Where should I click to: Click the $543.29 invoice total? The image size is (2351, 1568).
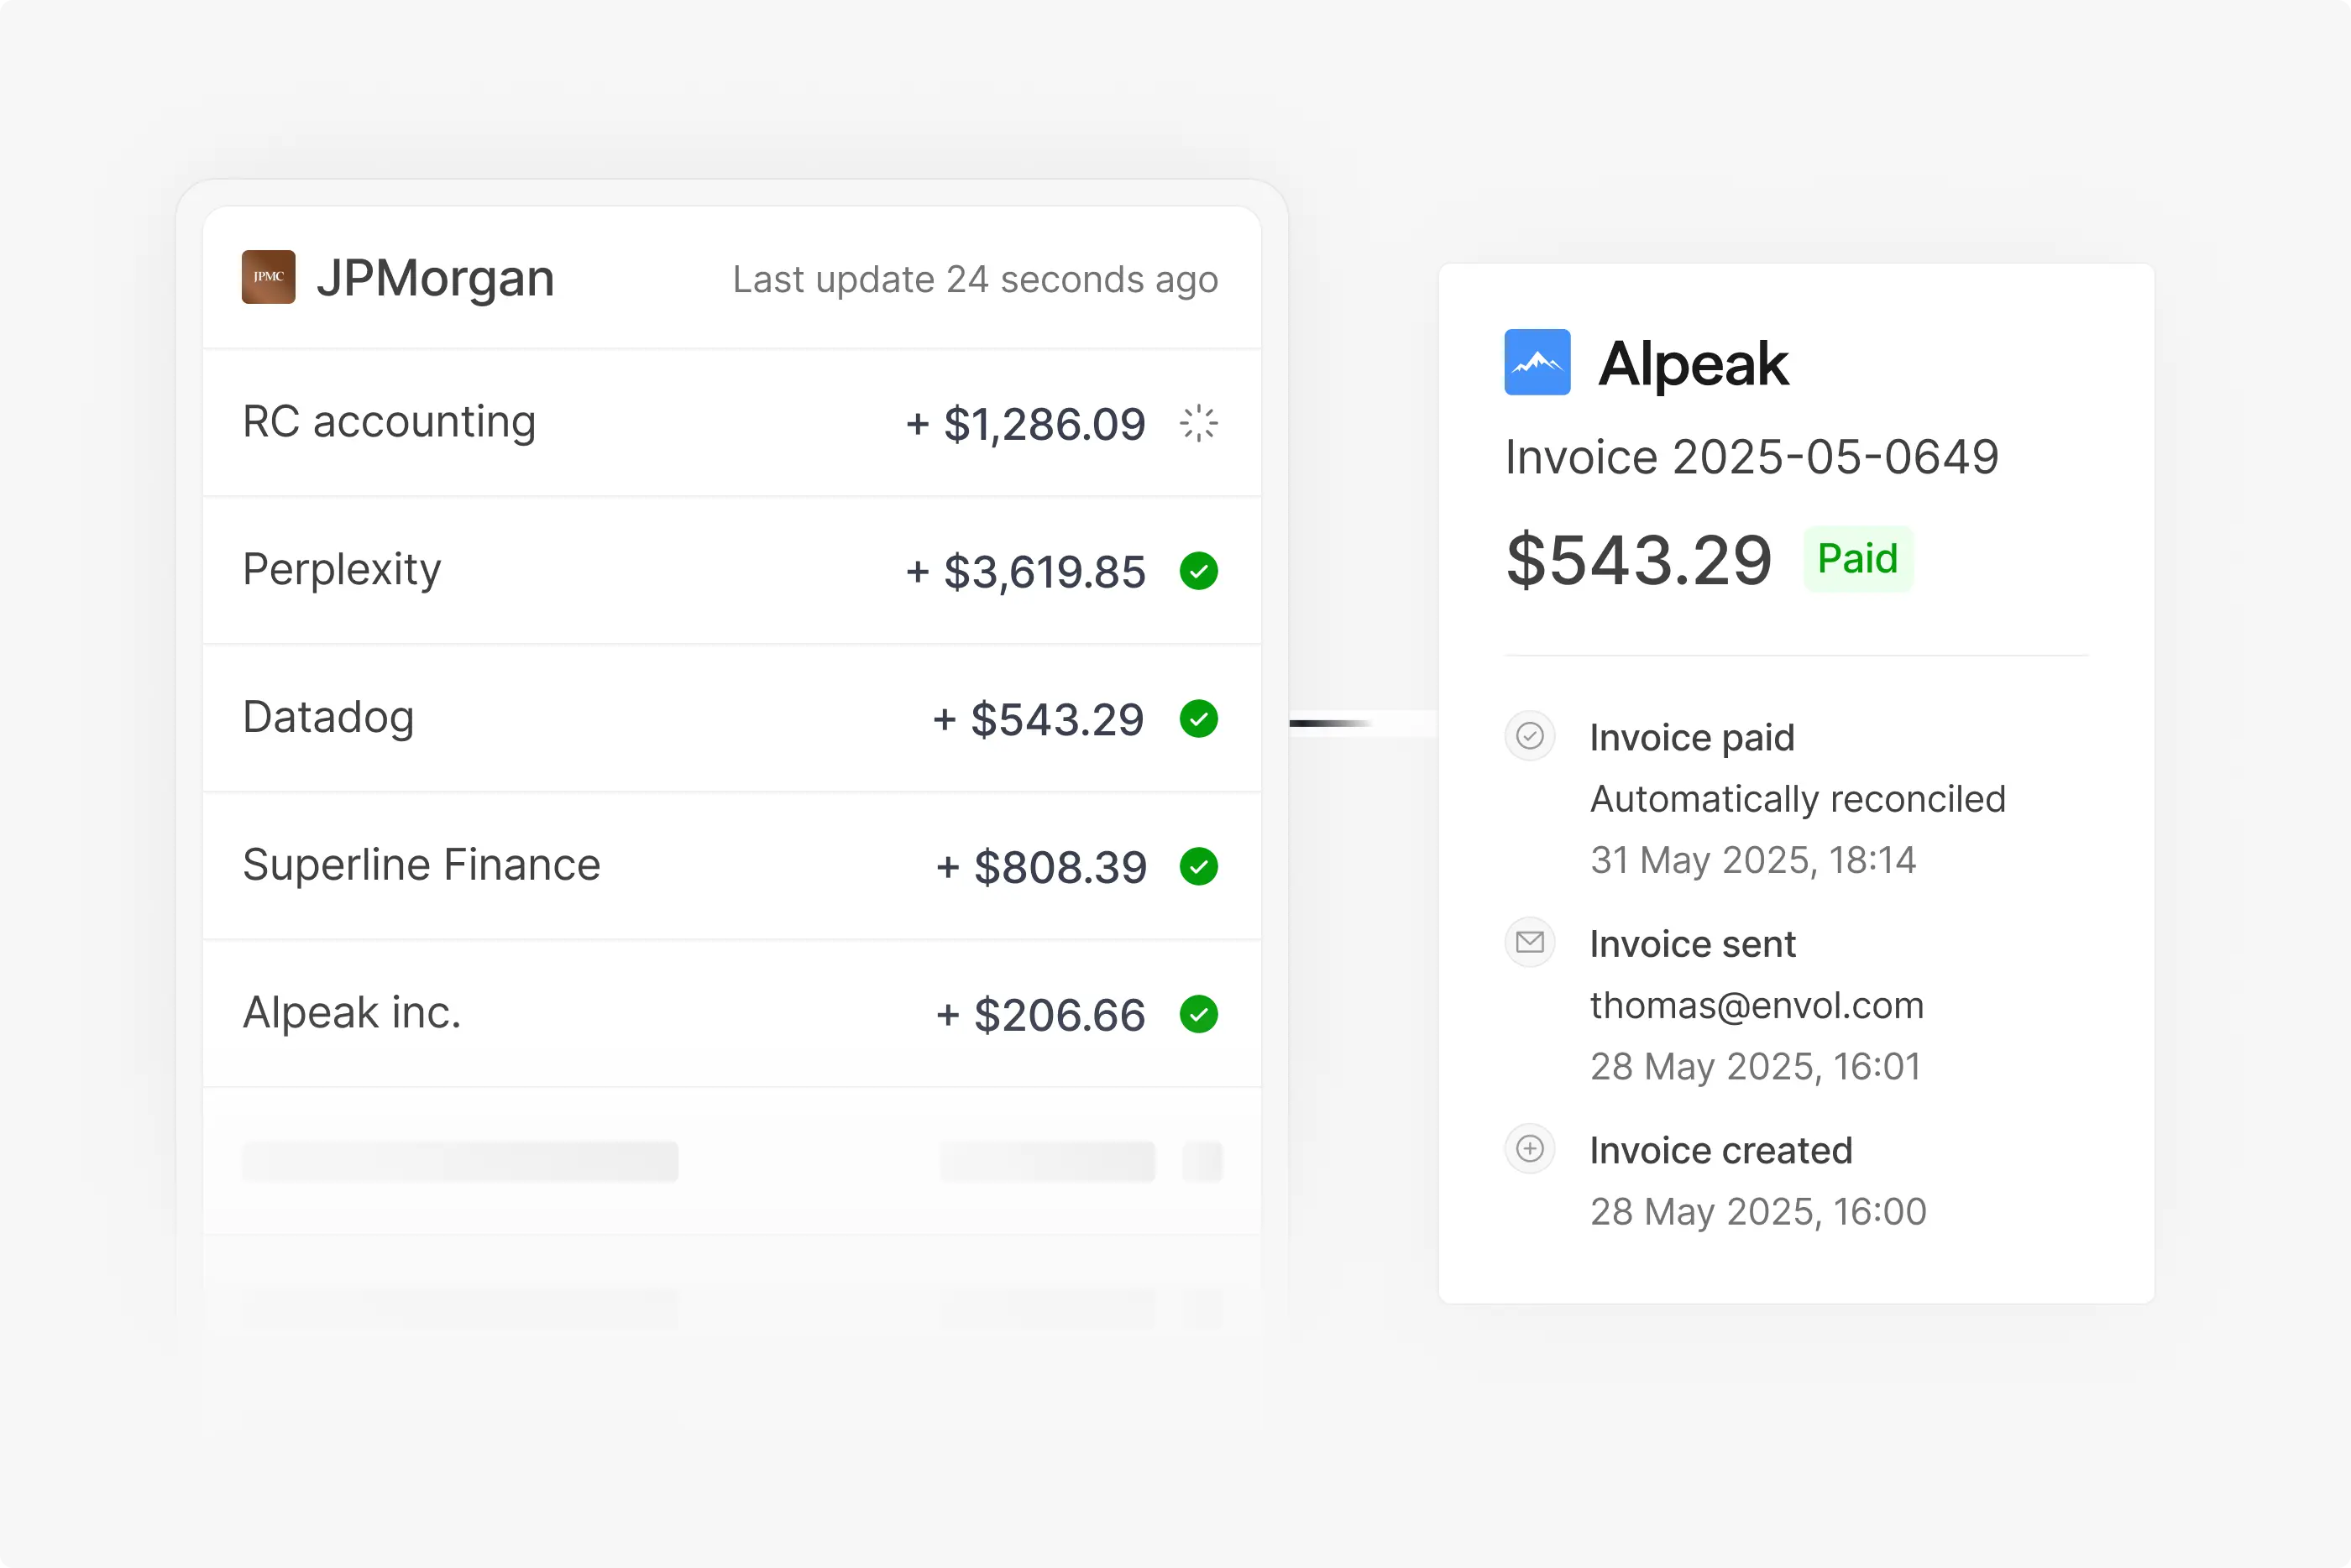pyautogui.click(x=1639, y=560)
